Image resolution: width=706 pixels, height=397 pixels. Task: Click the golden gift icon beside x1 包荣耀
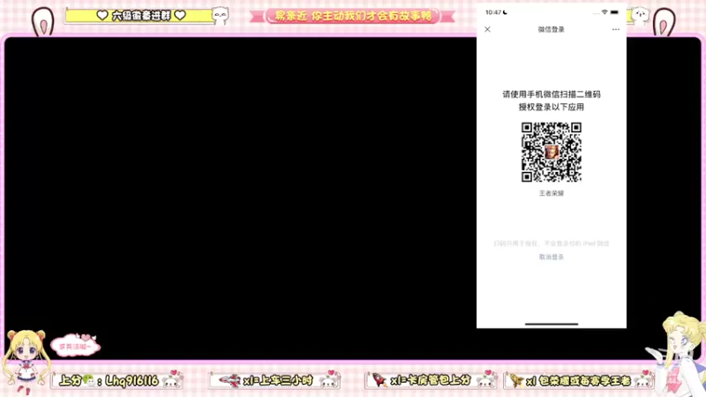(516, 381)
